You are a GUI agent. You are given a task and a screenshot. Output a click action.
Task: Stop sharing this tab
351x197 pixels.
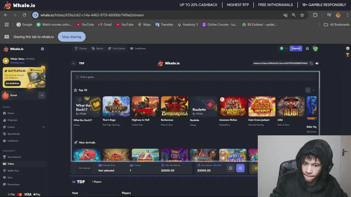pyautogui.click(x=72, y=37)
